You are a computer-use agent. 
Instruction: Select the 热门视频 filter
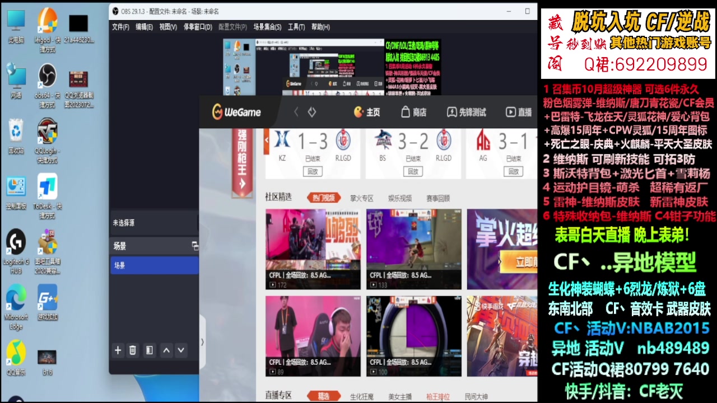324,198
